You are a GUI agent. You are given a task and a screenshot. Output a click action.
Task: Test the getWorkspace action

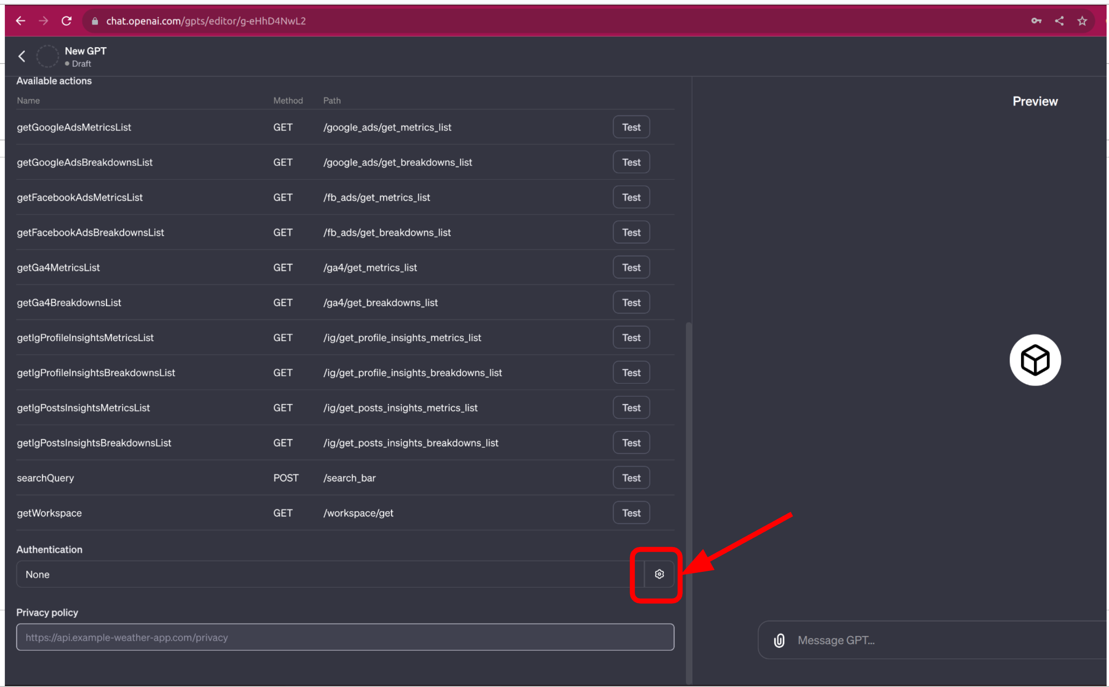coord(631,512)
